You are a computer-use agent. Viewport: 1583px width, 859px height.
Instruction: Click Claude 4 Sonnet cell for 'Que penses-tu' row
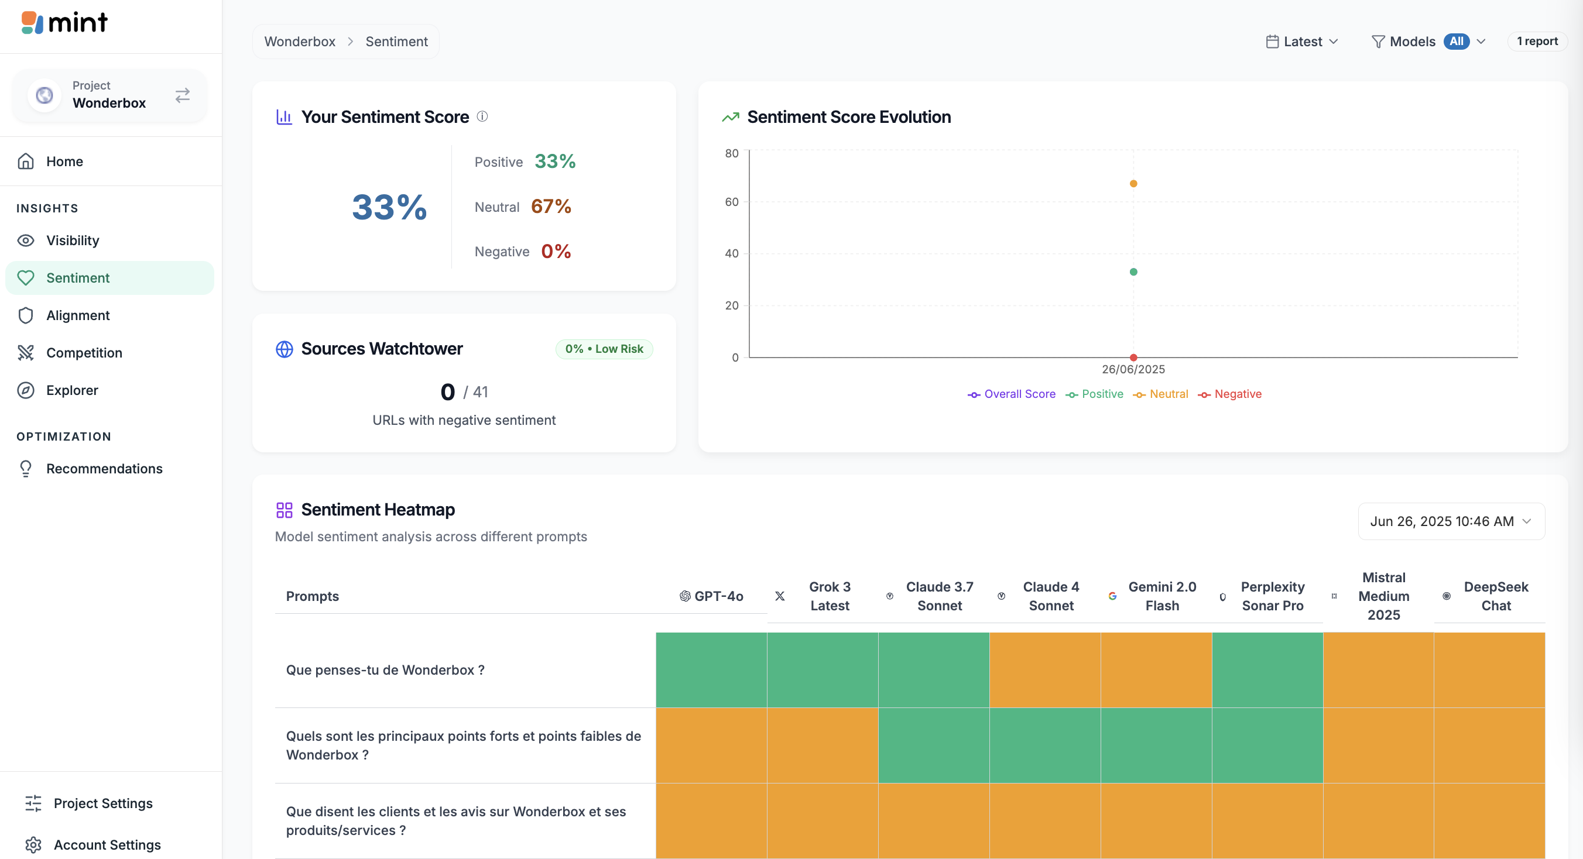point(1044,670)
